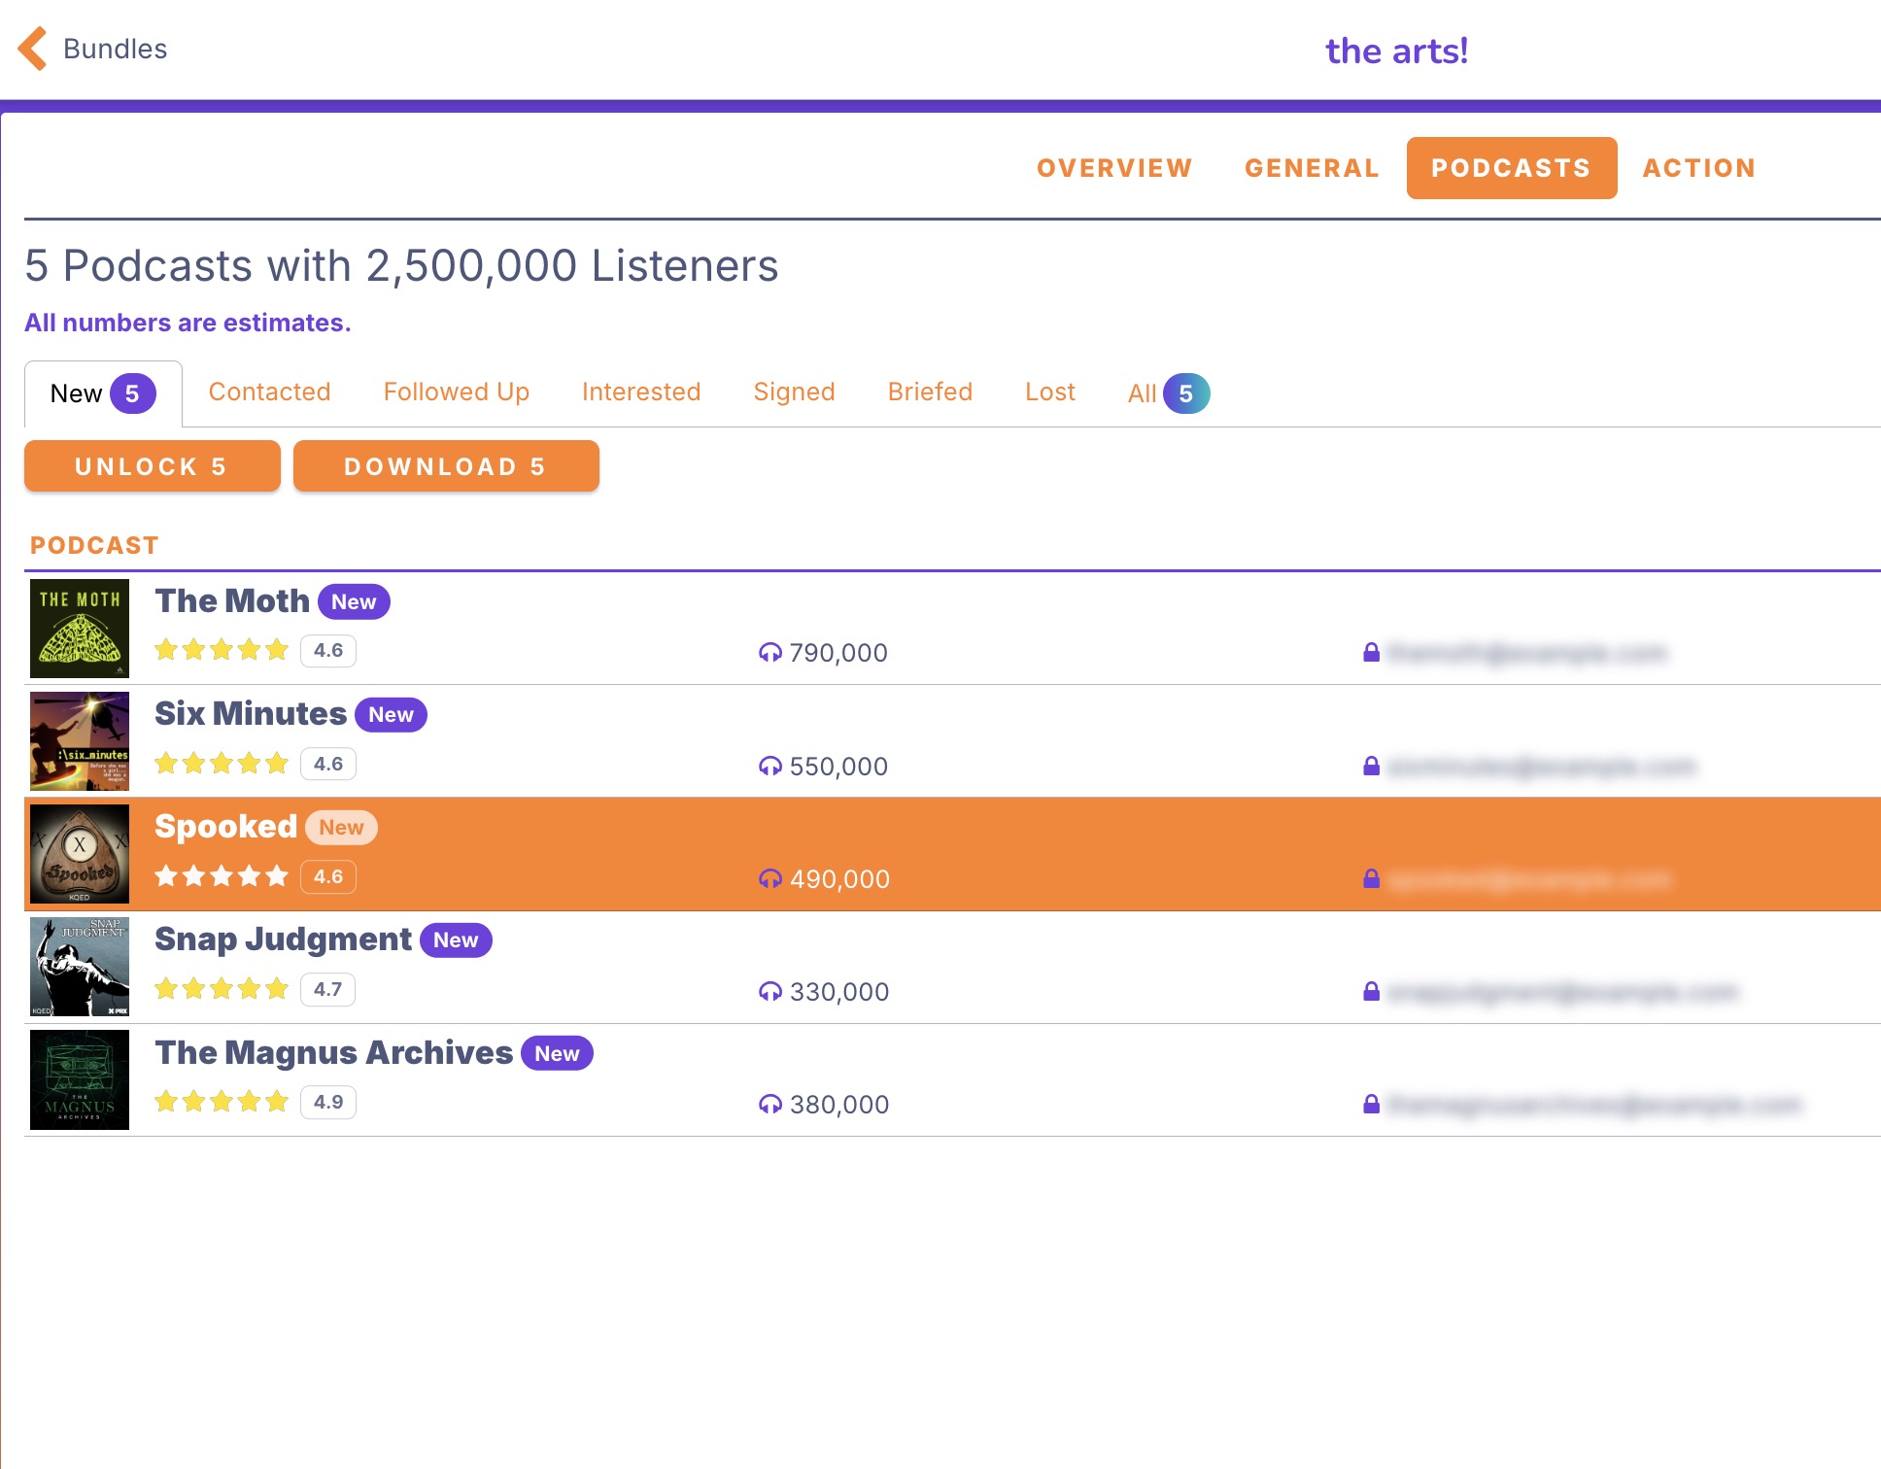Click the lock icon in The Moth row
This screenshot has width=1881, height=1469.
(1371, 652)
